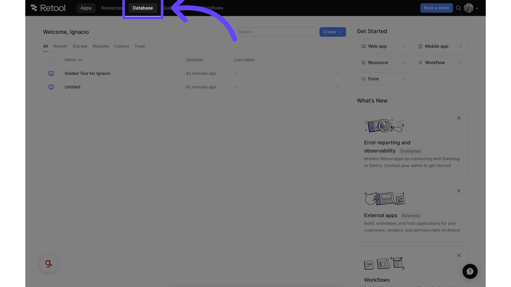Image resolution: width=511 pixels, height=287 pixels.
Task: Click 42 minutes ago for Guided Tour
Action: coord(201,73)
